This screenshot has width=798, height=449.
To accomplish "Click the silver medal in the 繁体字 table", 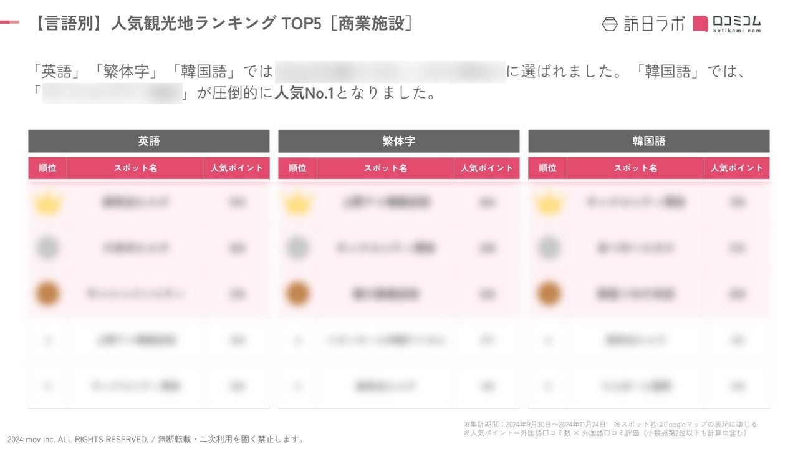I will coord(298,248).
